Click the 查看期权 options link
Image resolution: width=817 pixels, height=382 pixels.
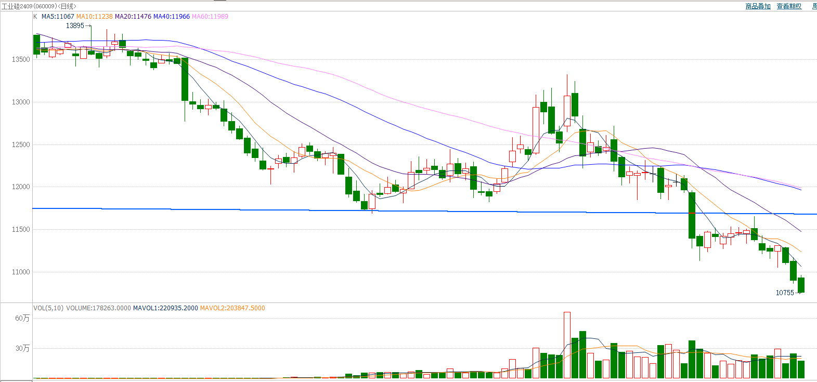789,6
